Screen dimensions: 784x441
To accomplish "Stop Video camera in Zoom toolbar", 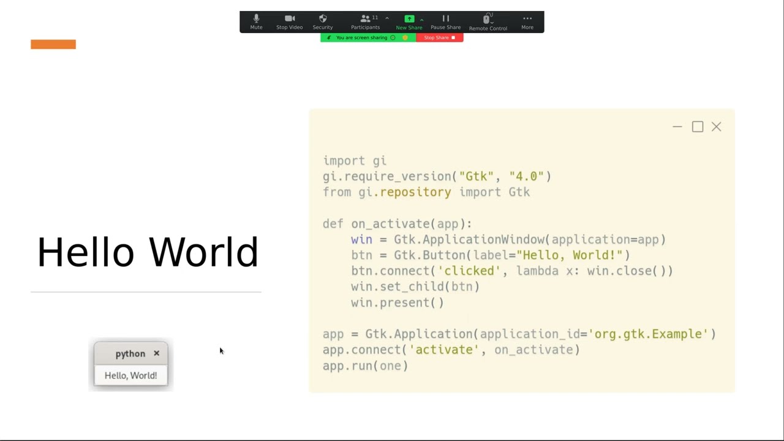I will (x=290, y=22).
